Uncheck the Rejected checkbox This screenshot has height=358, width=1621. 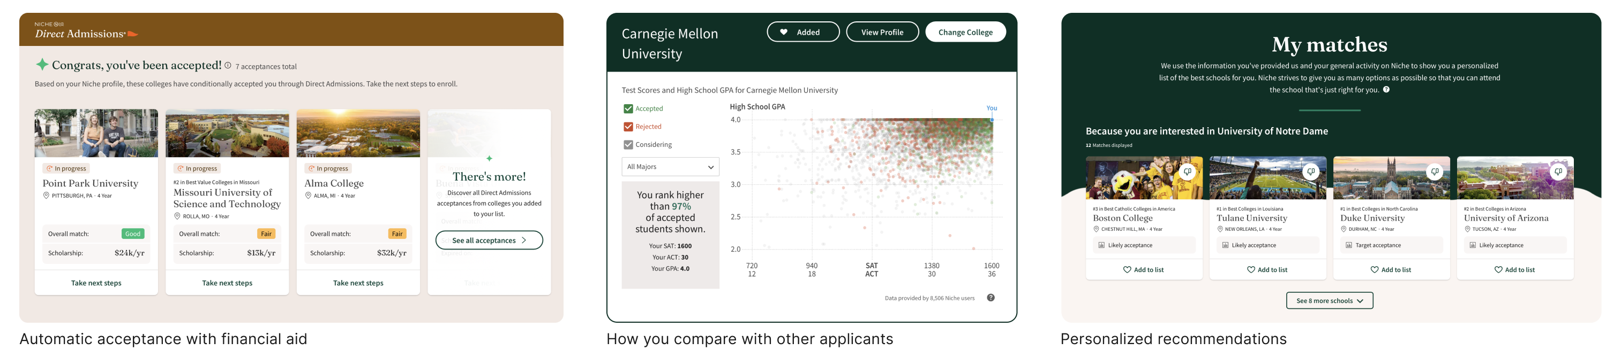[x=628, y=127]
